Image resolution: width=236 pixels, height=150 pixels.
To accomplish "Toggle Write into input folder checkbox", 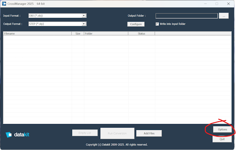I will point(157,24).
